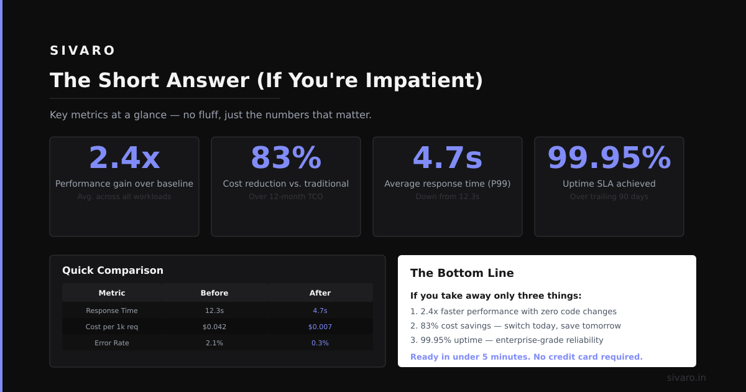This screenshot has width=746, height=392.
Task: Select the Response Time table row
Action: [x=218, y=310]
